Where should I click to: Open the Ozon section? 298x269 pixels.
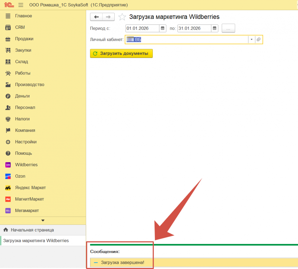tap(20, 176)
